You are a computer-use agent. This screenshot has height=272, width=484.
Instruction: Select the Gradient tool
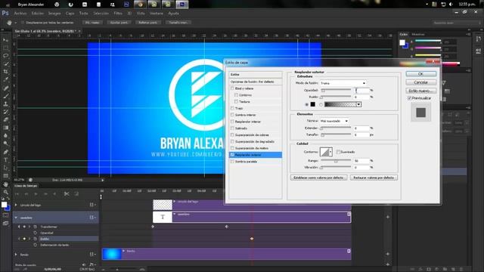tap(5, 128)
